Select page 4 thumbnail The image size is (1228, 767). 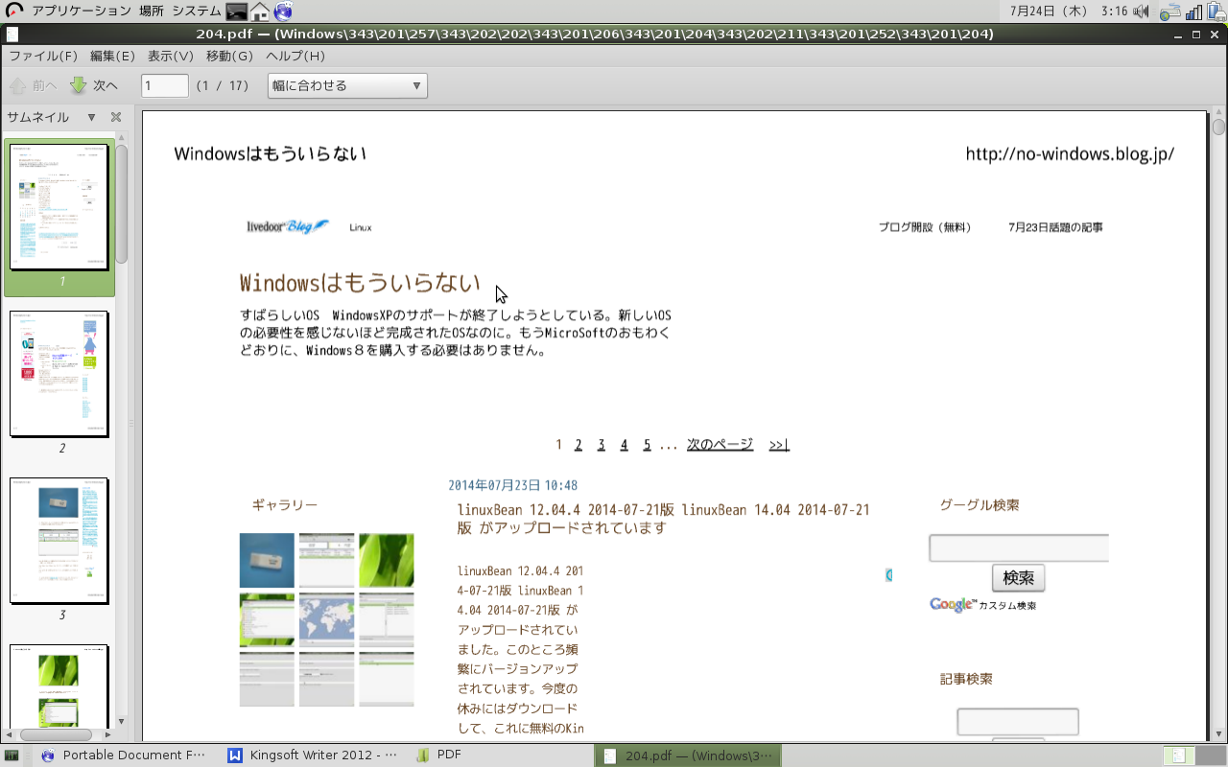click(59, 686)
